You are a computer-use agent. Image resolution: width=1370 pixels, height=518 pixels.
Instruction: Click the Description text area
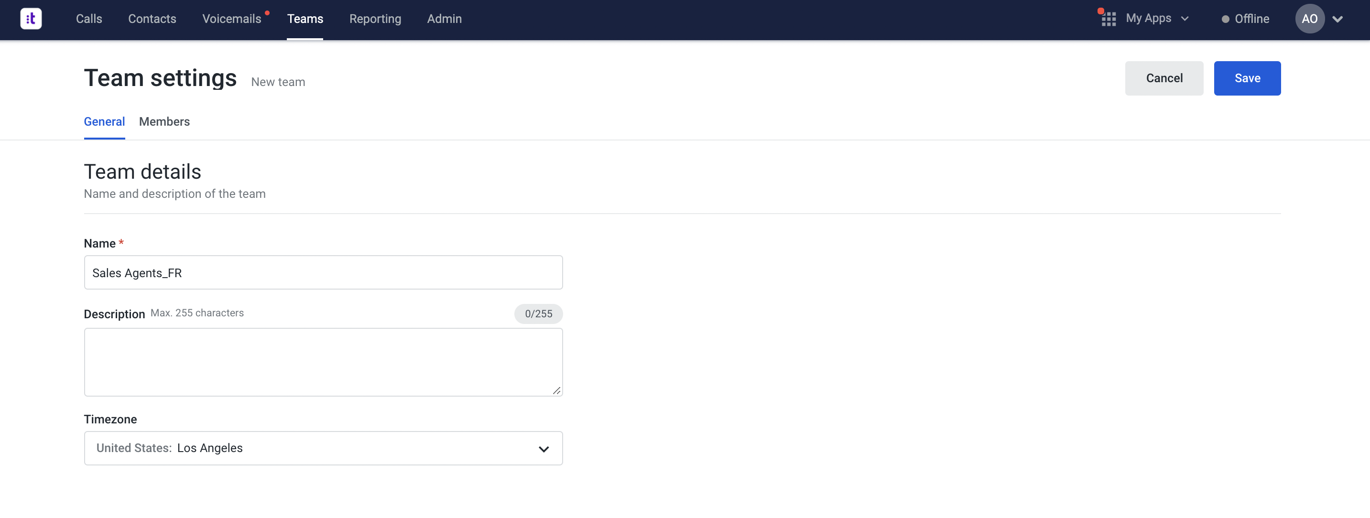point(323,362)
